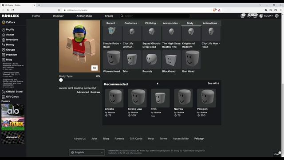Open Avatar in the sidebar
The width and height of the screenshot is (284, 160).
click(8, 35)
